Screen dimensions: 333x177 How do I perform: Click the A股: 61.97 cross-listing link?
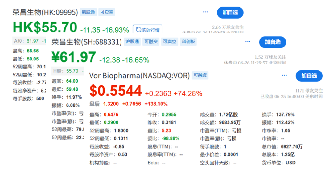click(29, 41)
